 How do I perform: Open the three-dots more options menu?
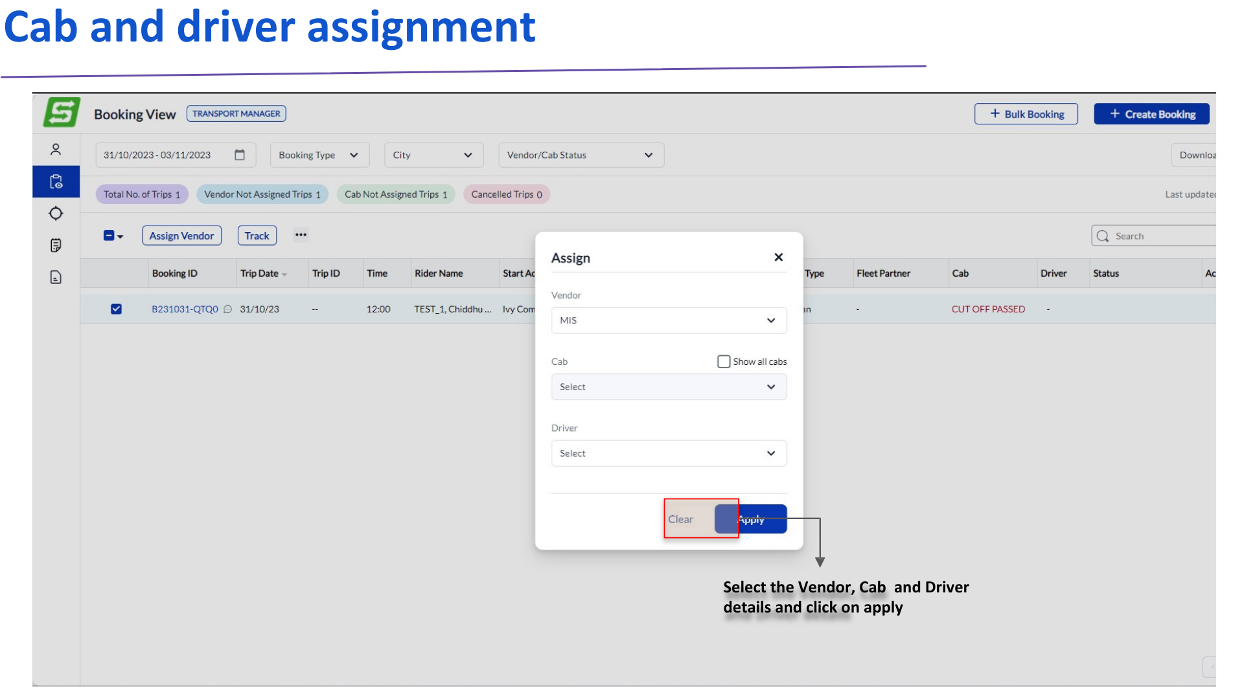pos(301,235)
